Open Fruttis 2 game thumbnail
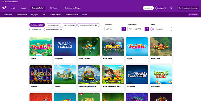The image size is (201, 101). pos(41,46)
